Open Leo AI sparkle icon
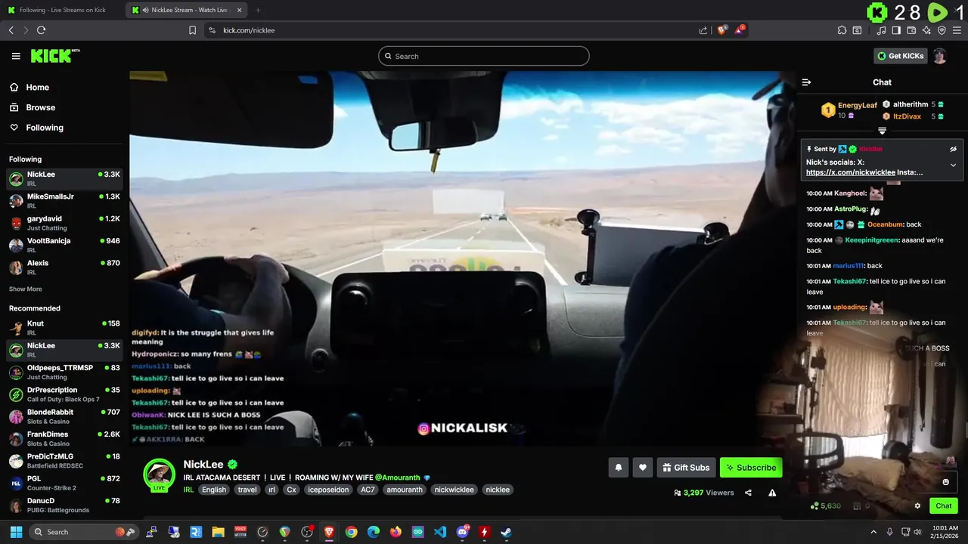968x544 pixels. pos(926,30)
